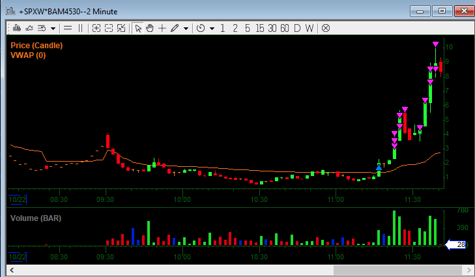Image resolution: width=475 pixels, height=277 pixels.
Task: Click the 10/22 date box on volume axis
Action: tap(18, 257)
